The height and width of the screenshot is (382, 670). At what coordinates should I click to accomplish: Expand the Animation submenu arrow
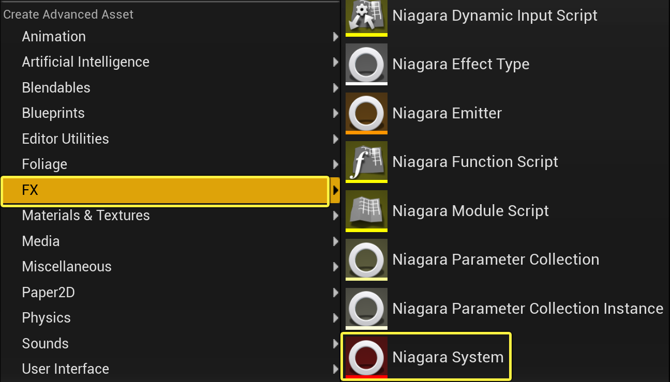point(336,37)
